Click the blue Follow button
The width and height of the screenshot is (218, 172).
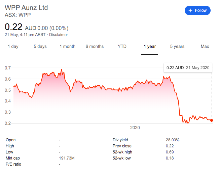tap(197, 10)
